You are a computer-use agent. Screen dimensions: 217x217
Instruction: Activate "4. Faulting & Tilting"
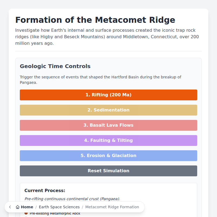point(108,141)
